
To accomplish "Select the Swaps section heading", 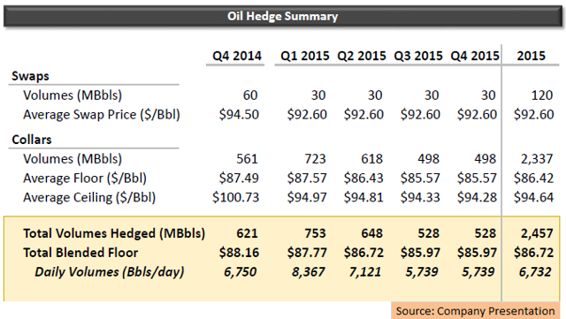I will [x=30, y=76].
